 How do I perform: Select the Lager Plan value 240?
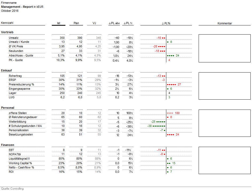(79, 93)
